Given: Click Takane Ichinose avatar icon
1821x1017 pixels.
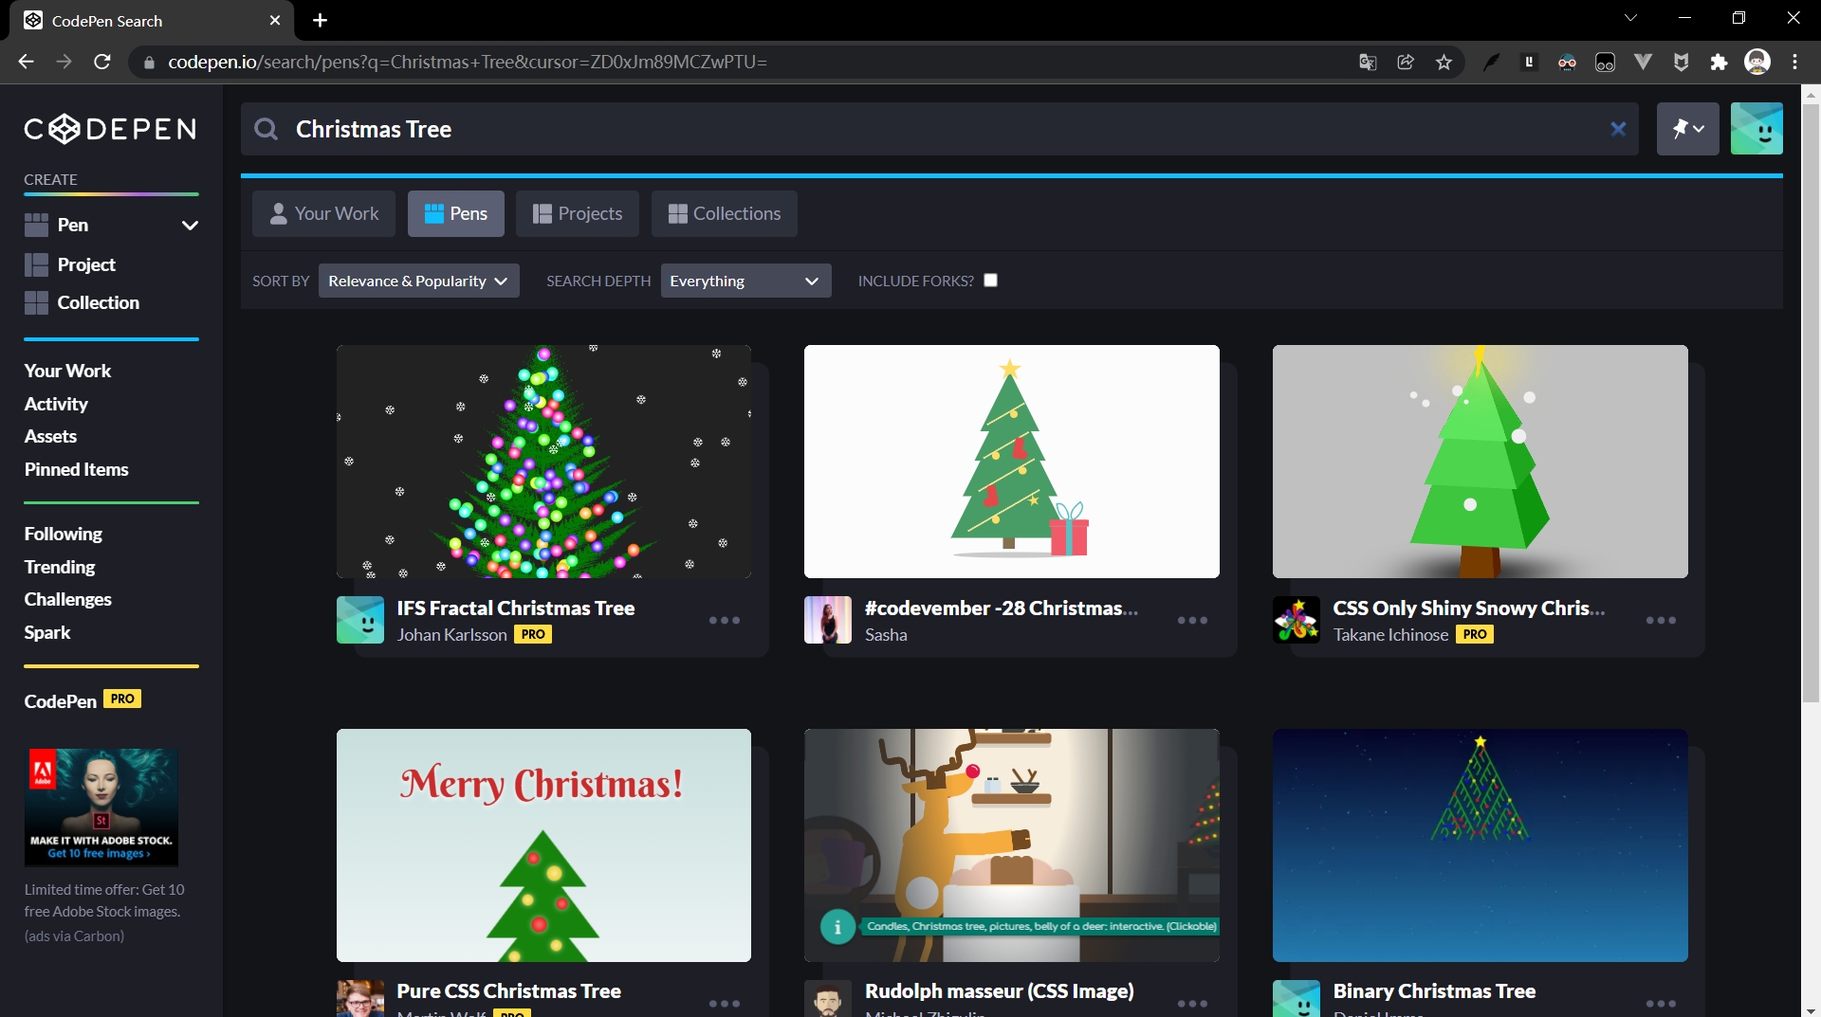Looking at the screenshot, I should click(1297, 620).
